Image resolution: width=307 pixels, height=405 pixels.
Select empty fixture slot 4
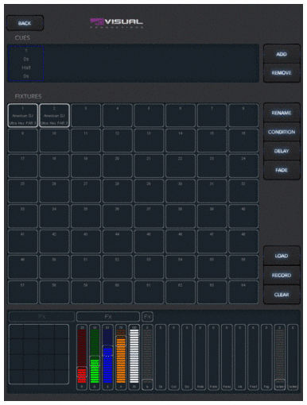118,115
